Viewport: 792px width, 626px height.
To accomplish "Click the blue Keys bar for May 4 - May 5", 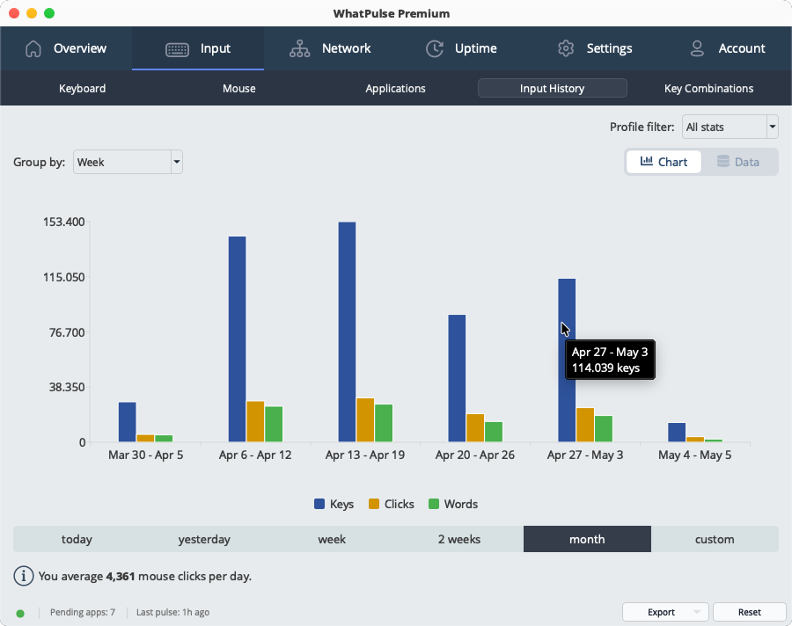I will pyautogui.click(x=677, y=433).
